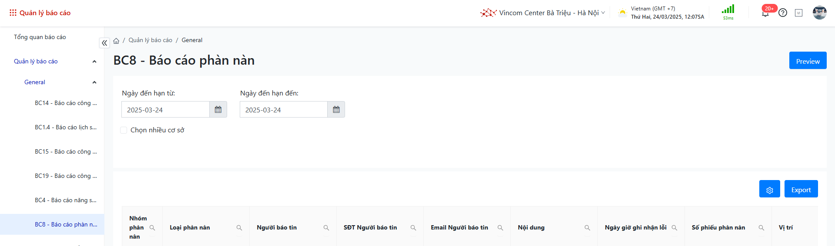Click the Export button
Viewport: 835px width, 246px height.
point(801,189)
